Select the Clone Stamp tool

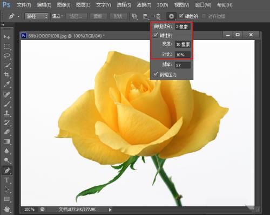pos(7,113)
